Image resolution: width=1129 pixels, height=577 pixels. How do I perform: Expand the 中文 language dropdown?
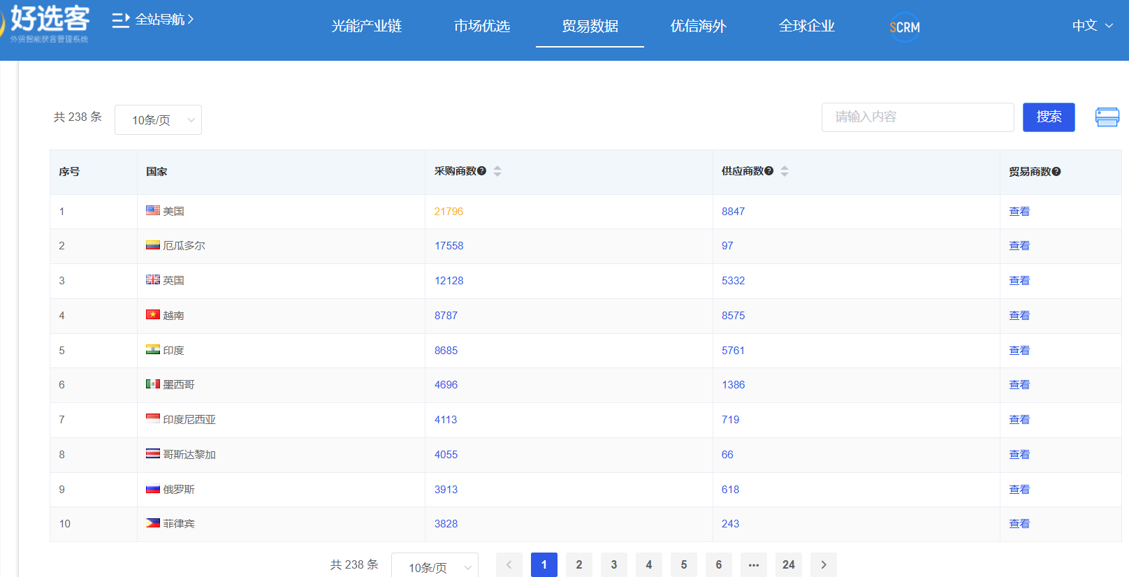click(x=1093, y=26)
